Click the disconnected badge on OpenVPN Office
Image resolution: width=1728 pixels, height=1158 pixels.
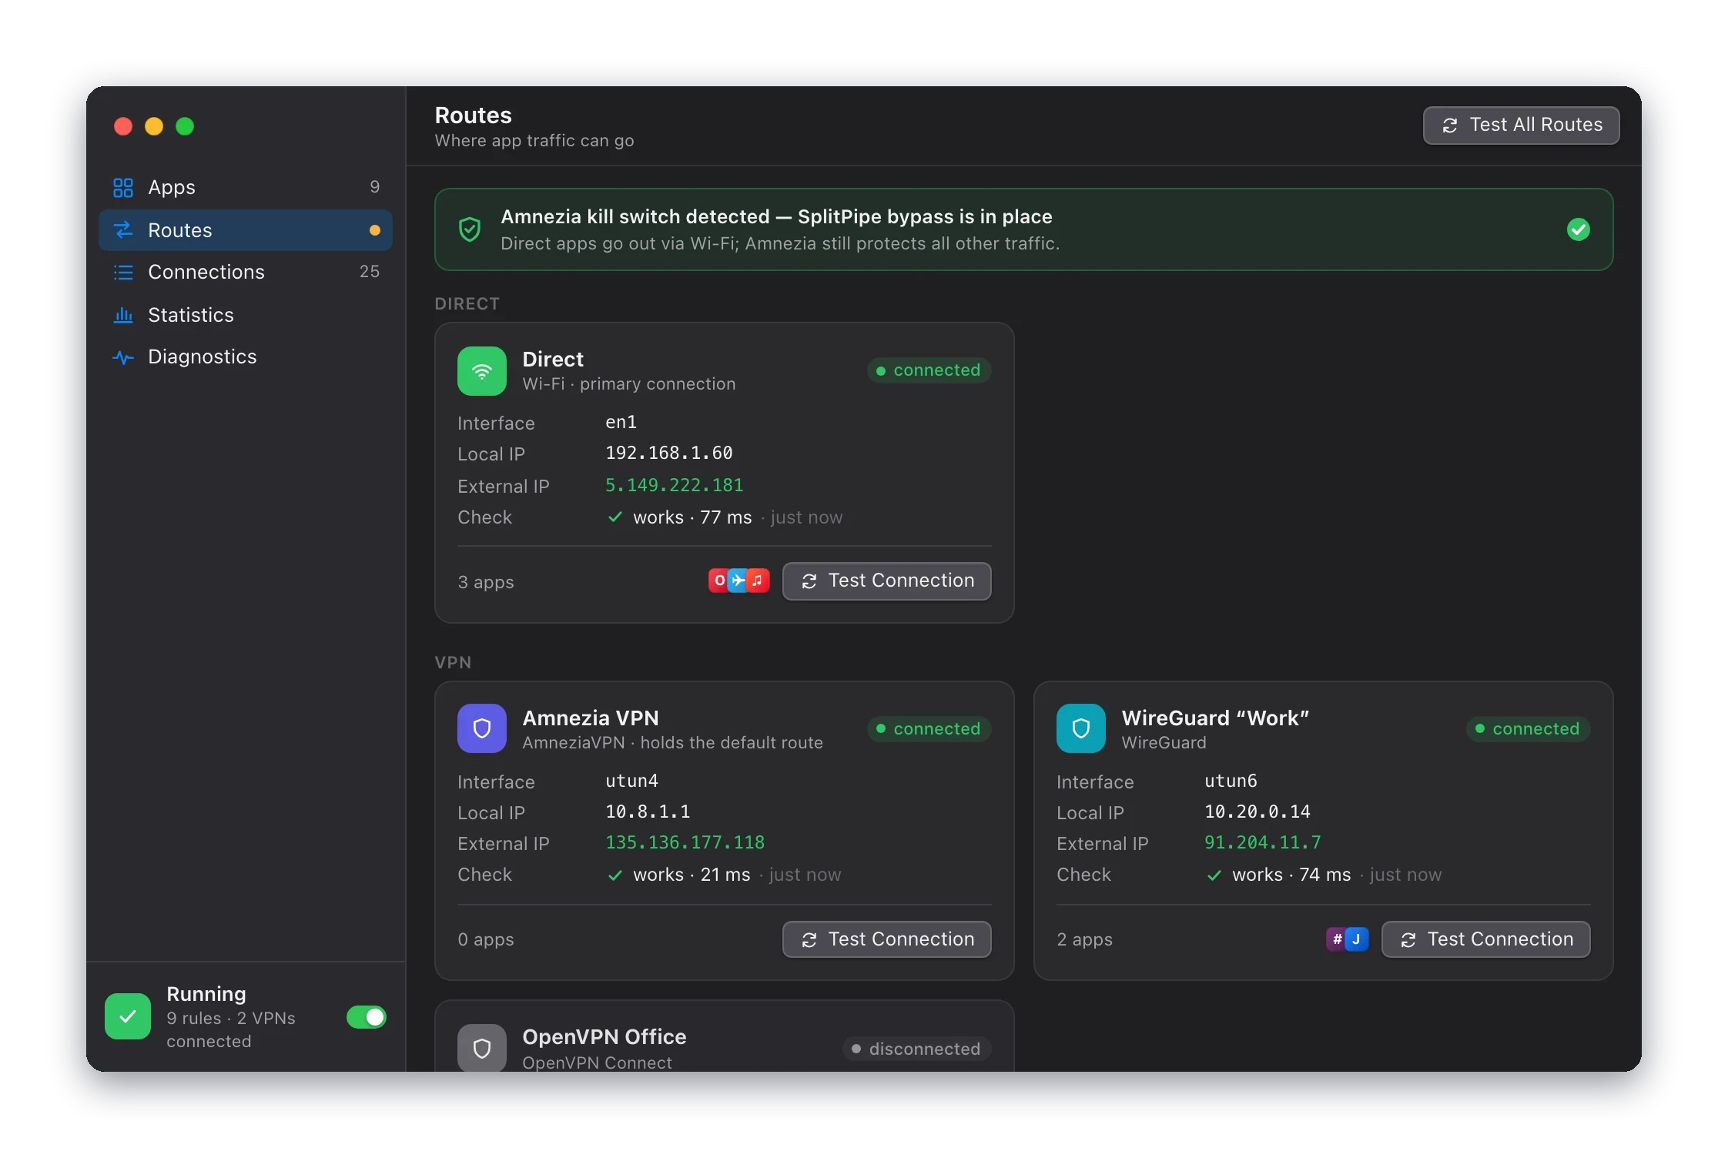click(x=916, y=1049)
